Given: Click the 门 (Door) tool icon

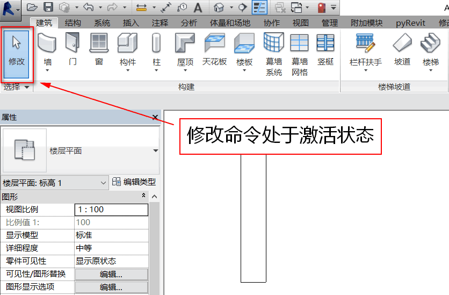Looking at the screenshot, I should [x=73, y=48].
